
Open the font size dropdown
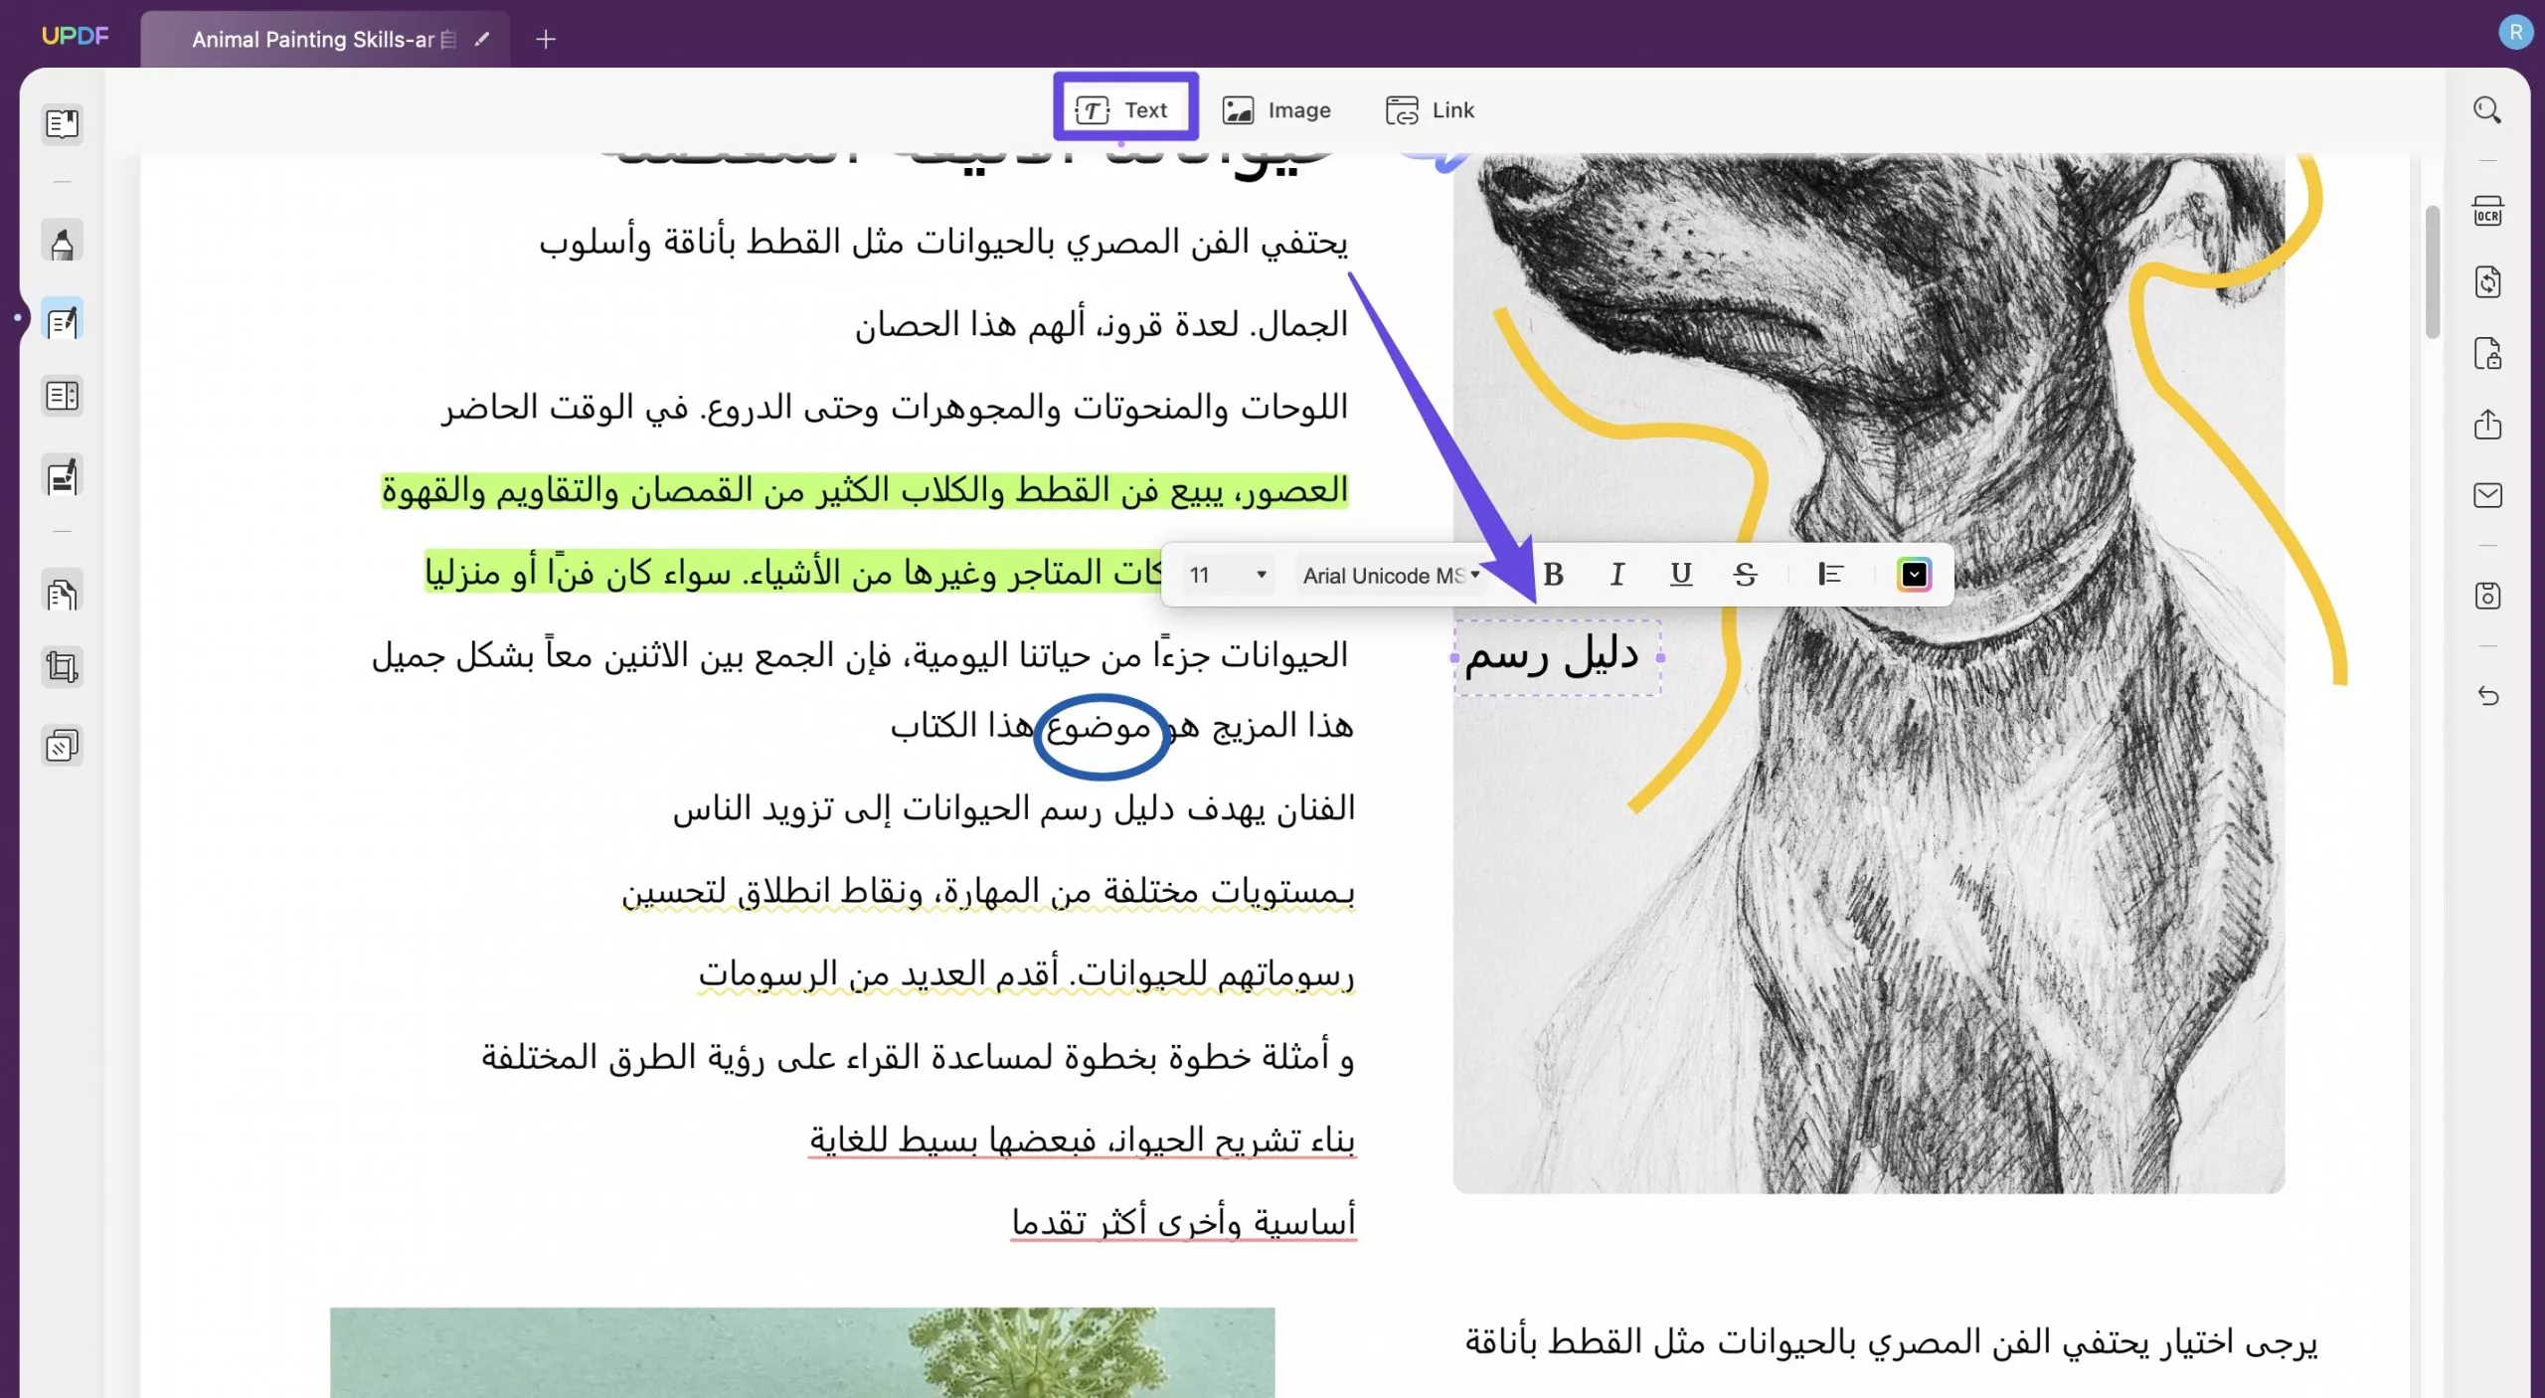click(x=1228, y=575)
